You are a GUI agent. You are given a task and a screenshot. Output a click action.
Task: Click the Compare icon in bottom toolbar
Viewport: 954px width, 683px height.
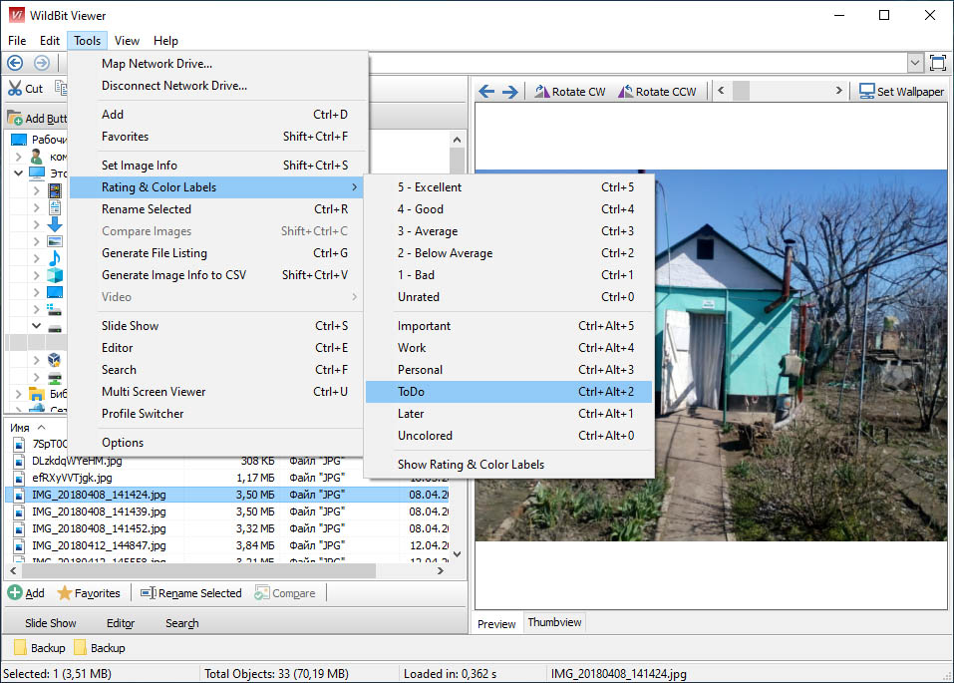(262, 593)
